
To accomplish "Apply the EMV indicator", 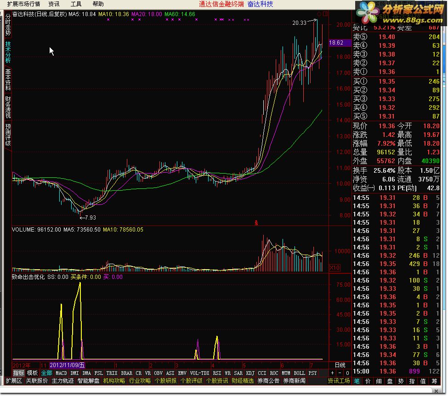I will tap(182, 373).
